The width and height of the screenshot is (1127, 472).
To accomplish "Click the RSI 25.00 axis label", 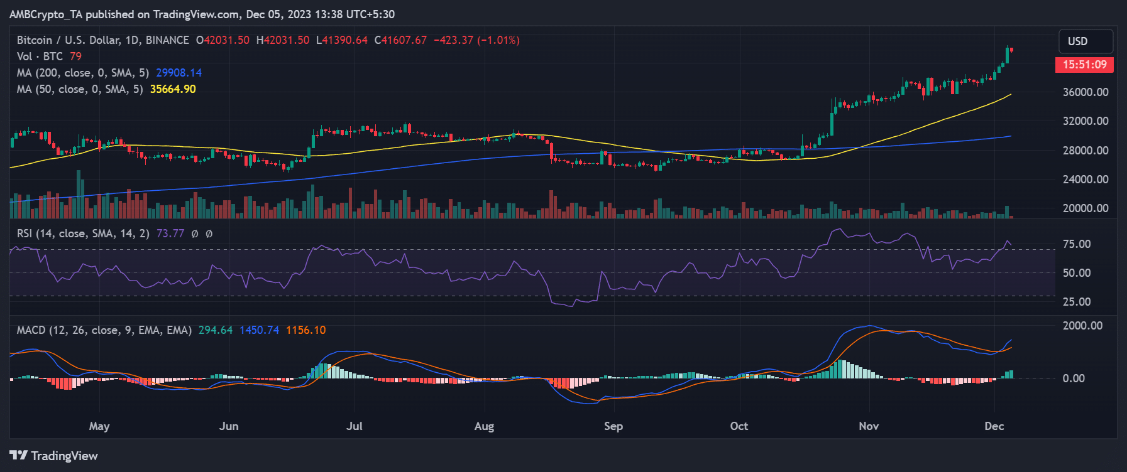I will click(1077, 302).
